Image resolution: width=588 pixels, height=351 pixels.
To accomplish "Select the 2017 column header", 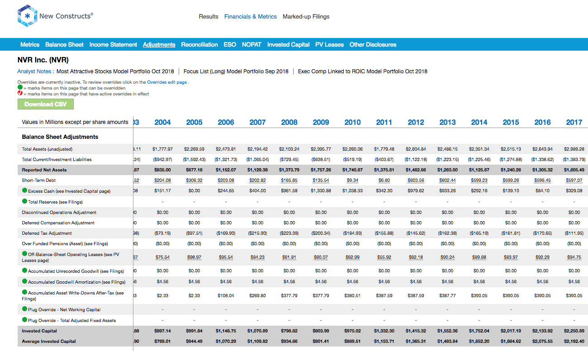I will pos(574,122).
